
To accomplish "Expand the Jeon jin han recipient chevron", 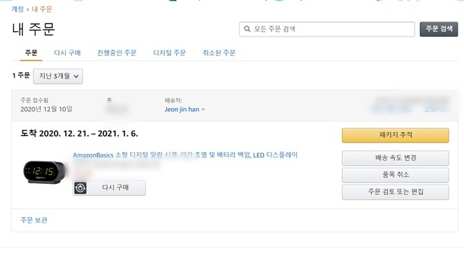I will coord(204,109).
